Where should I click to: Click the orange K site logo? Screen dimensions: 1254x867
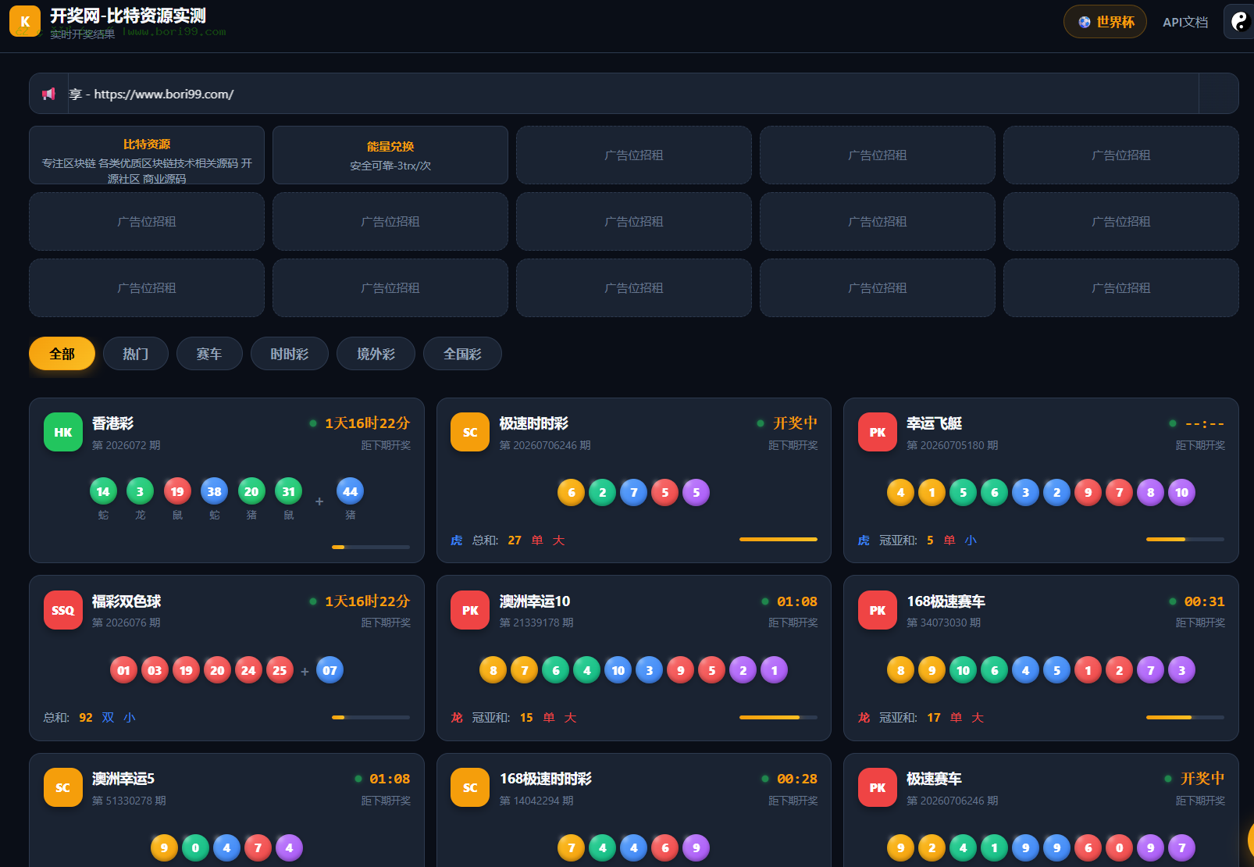coord(25,21)
